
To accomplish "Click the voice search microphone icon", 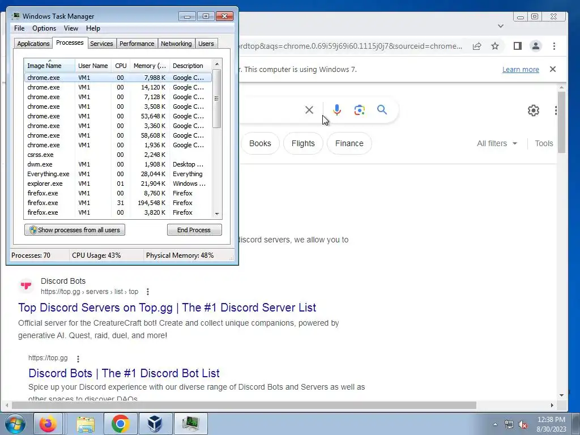I will coord(337,110).
